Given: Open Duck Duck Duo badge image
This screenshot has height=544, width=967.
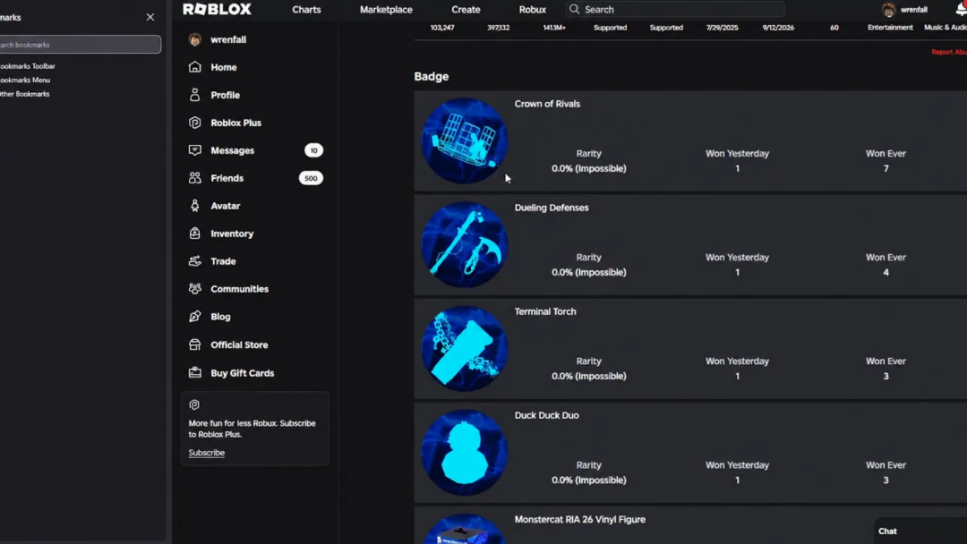Looking at the screenshot, I should tap(465, 452).
